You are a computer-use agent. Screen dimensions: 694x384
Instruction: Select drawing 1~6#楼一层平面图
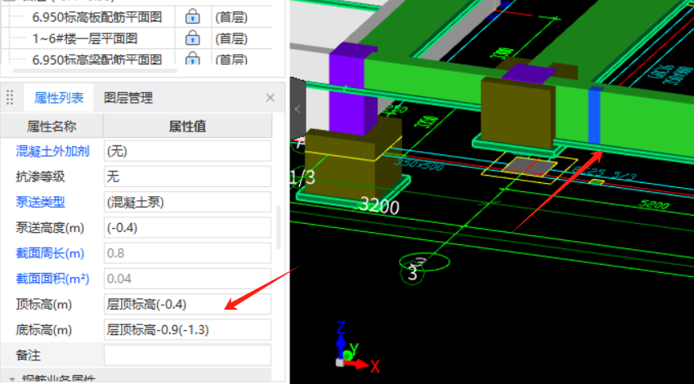pyautogui.click(x=85, y=38)
